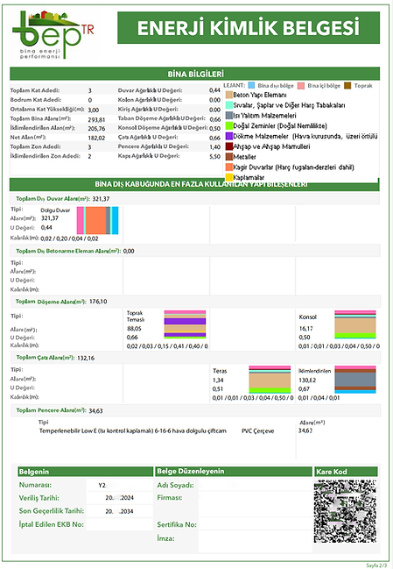Click Toplam Kat Adedi value 3
393x569 pixels.
(x=90, y=90)
